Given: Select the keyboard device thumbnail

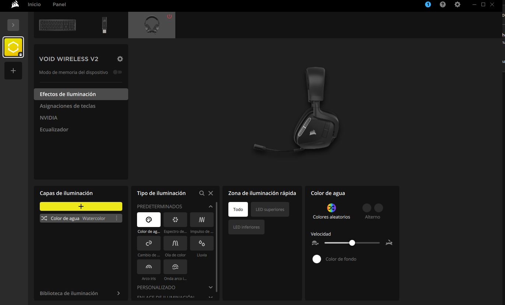Looking at the screenshot, I should pyautogui.click(x=57, y=25).
